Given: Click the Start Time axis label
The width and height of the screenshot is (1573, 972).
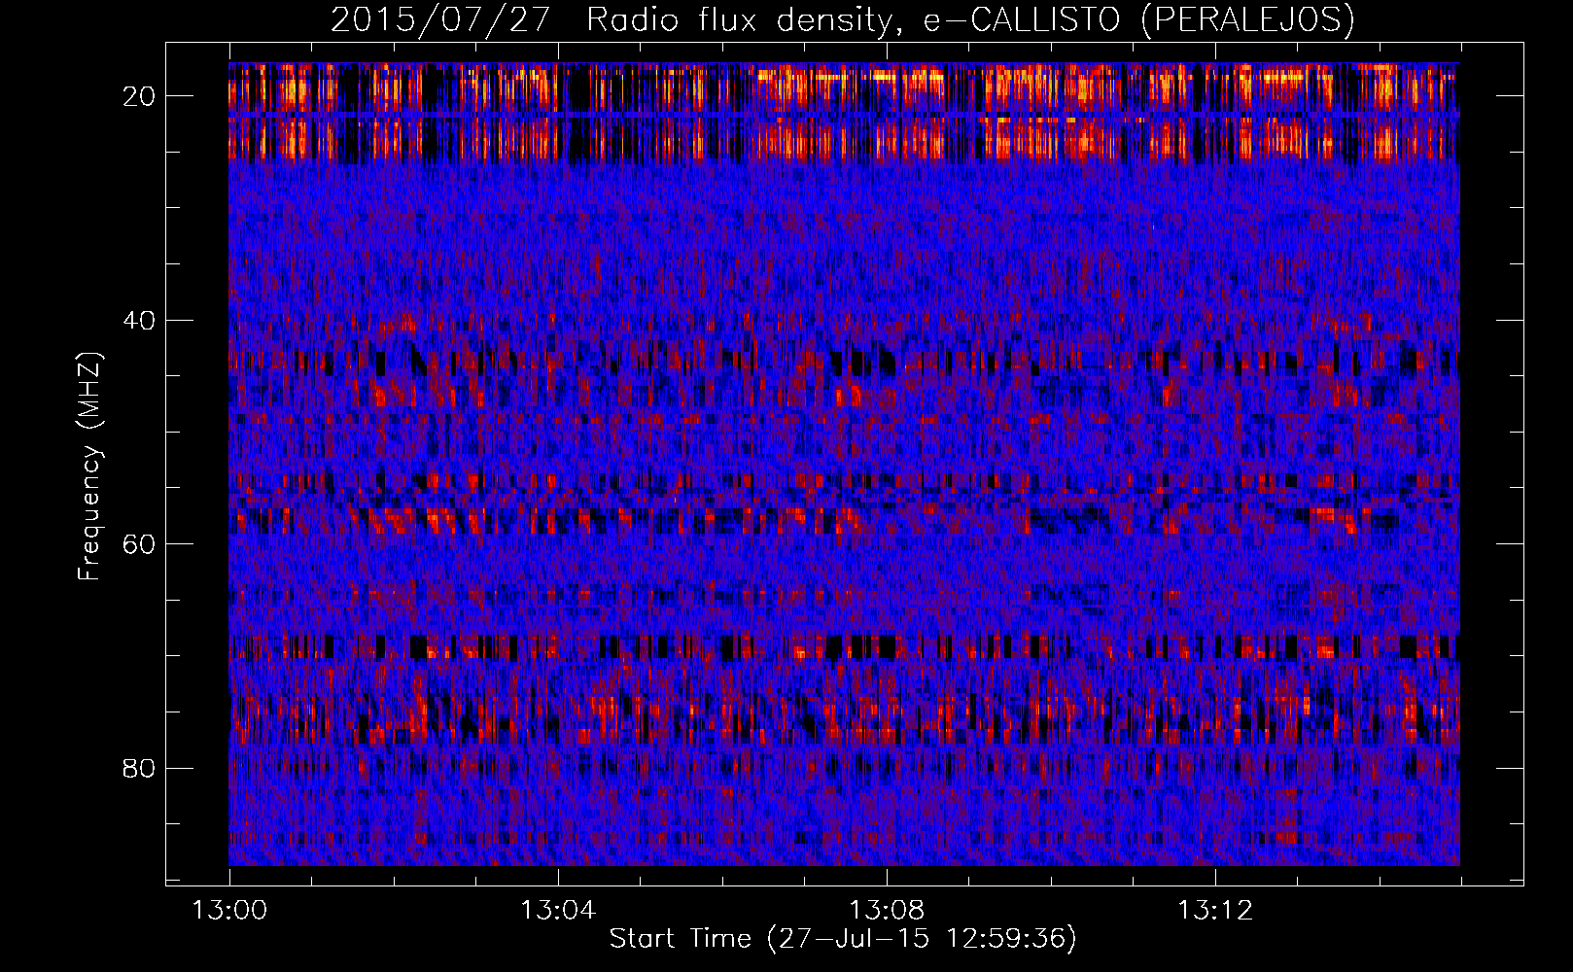Looking at the screenshot, I should click(843, 939).
